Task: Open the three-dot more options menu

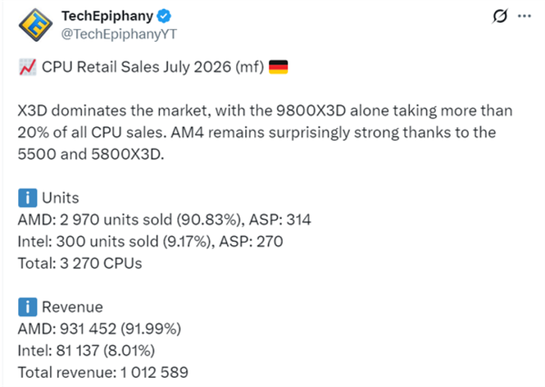Action: click(x=524, y=16)
